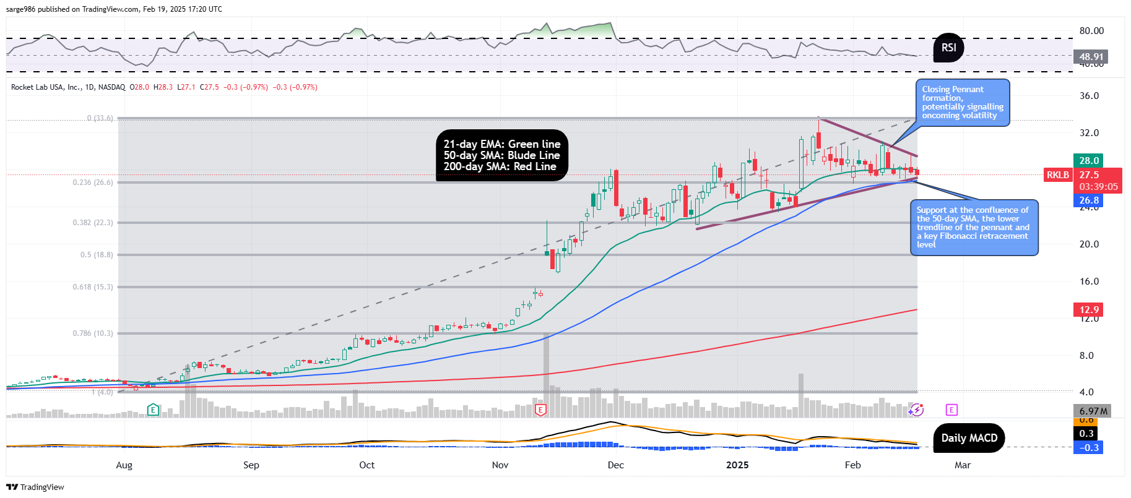Select the RSI label bubble
1131x498 pixels.
click(948, 48)
